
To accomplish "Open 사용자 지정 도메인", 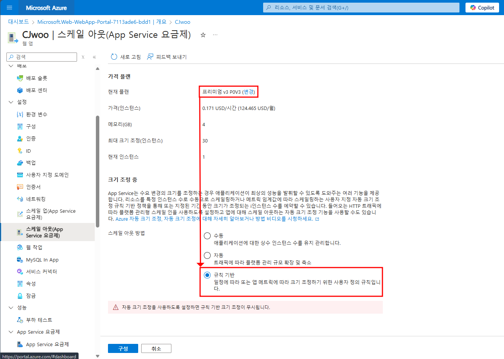I will (x=48, y=175).
